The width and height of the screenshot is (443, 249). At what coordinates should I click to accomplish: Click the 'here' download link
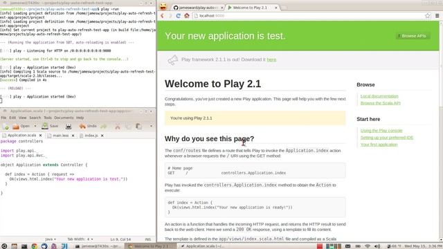point(271,59)
